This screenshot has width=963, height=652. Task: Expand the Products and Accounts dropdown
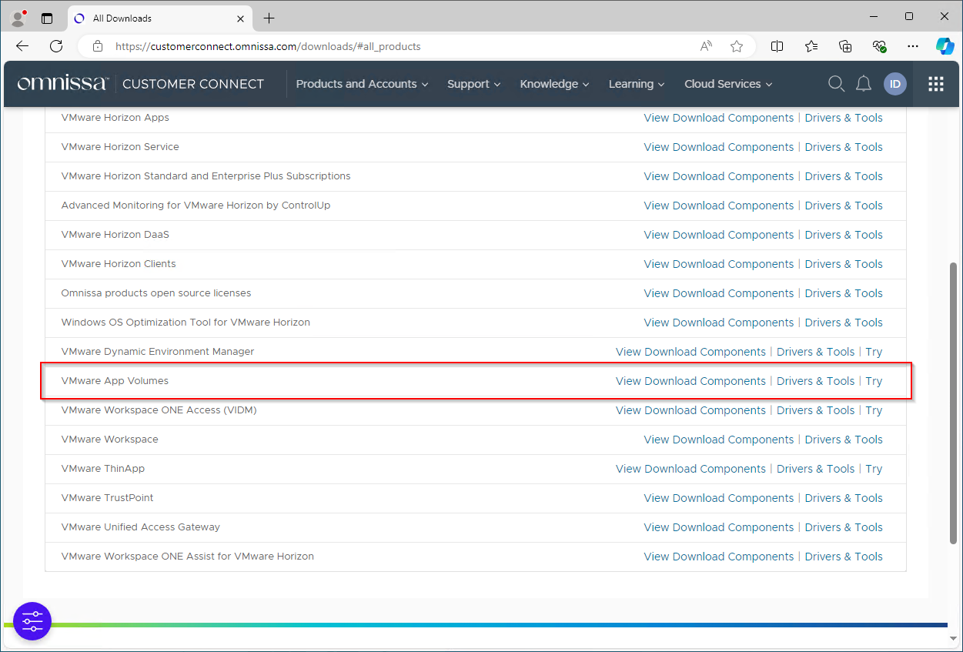coord(362,84)
